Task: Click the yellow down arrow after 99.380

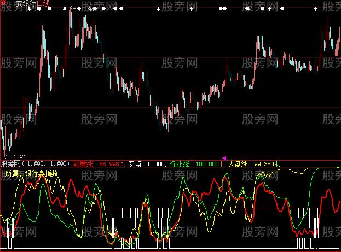Action: (x=277, y=163)
